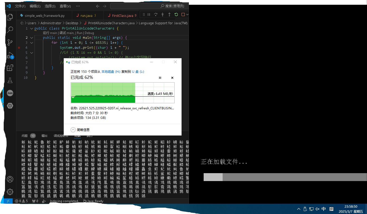The height and width of the screenshot is (214, 367).
Task: Click the 本地磁盘 (H:) source link
Action: [x=111, y=72]
